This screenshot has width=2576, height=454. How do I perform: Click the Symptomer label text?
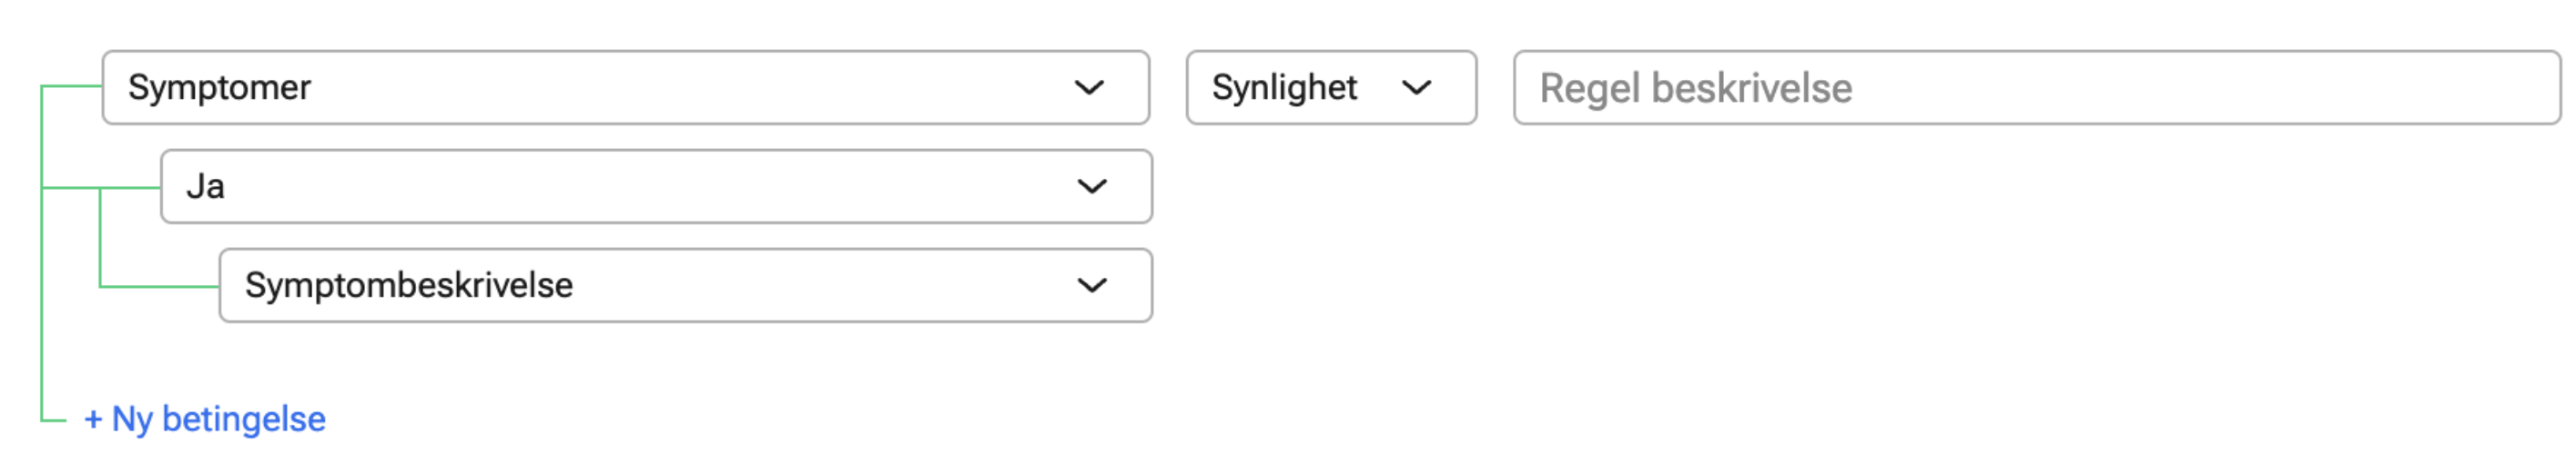tap(219, 88)
